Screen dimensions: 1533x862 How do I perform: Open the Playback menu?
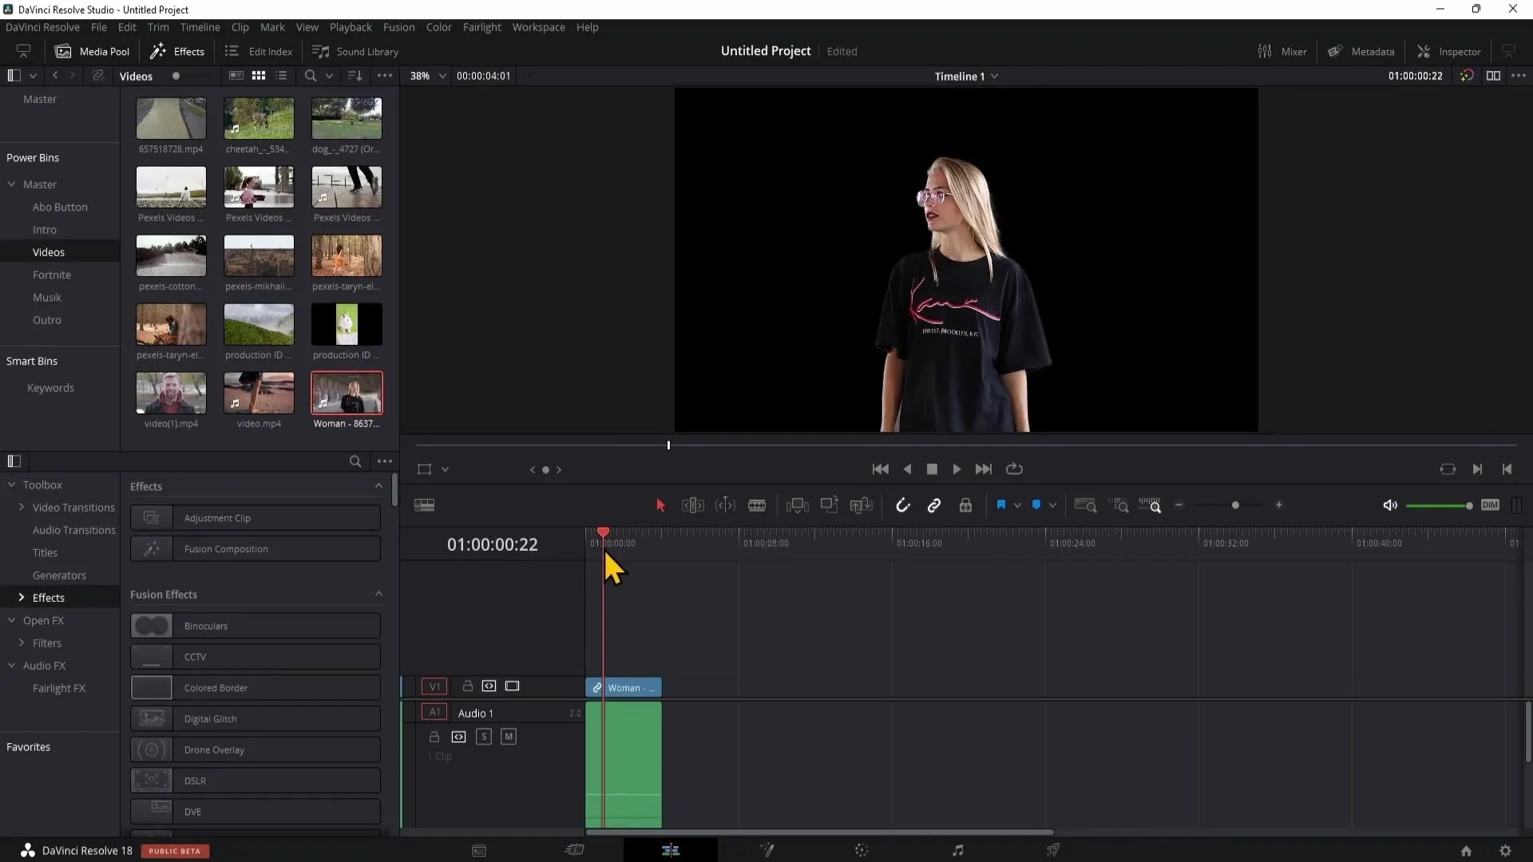351,26
